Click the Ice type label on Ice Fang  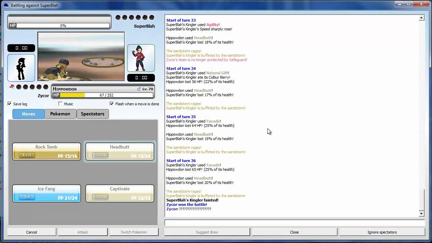(27, 197)
